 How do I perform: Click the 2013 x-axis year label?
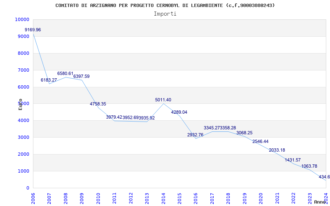147,198
